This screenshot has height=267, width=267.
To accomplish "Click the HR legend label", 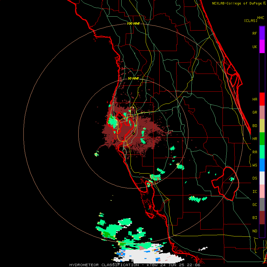I will pyautogui.click(x=255, y=139).
